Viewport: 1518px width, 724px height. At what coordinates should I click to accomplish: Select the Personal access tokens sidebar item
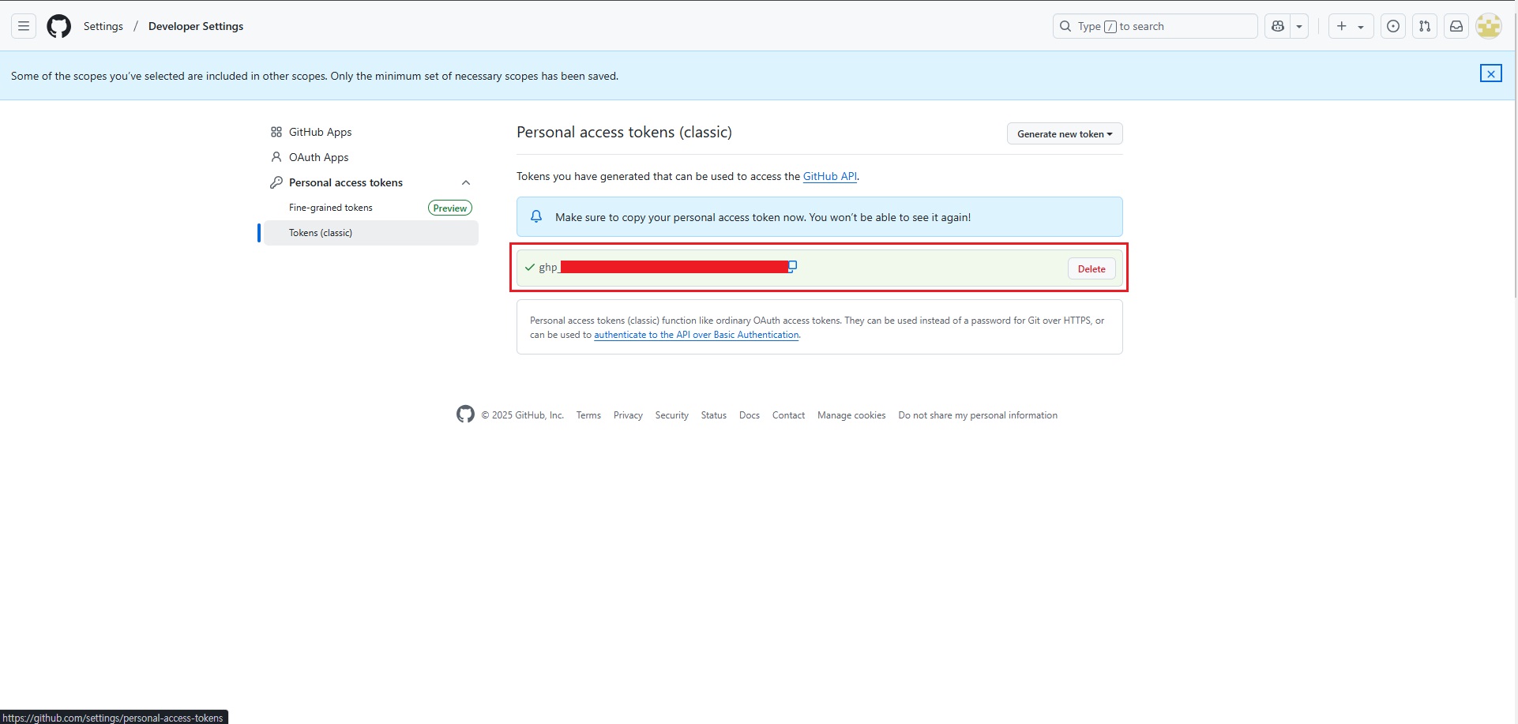click(346, 182)
